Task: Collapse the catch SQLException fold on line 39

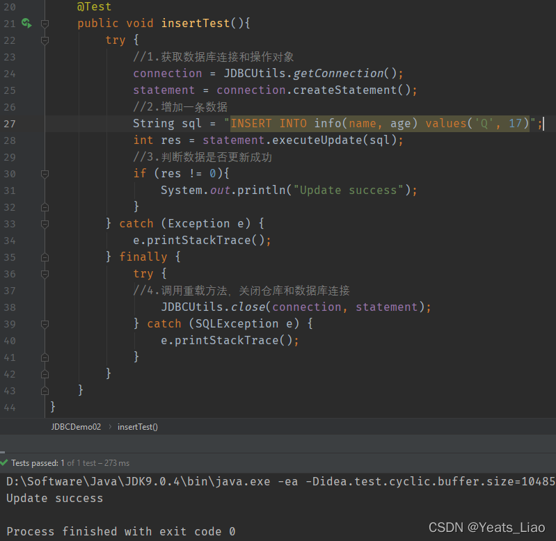Action: coord(45,324)
